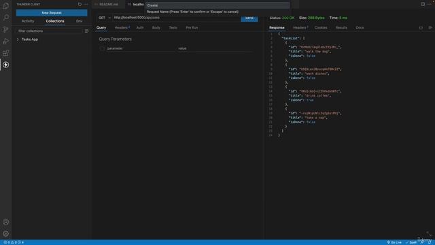The image size is (435, 245).
Task: Switch to the Collections tab
Action: 55,21
